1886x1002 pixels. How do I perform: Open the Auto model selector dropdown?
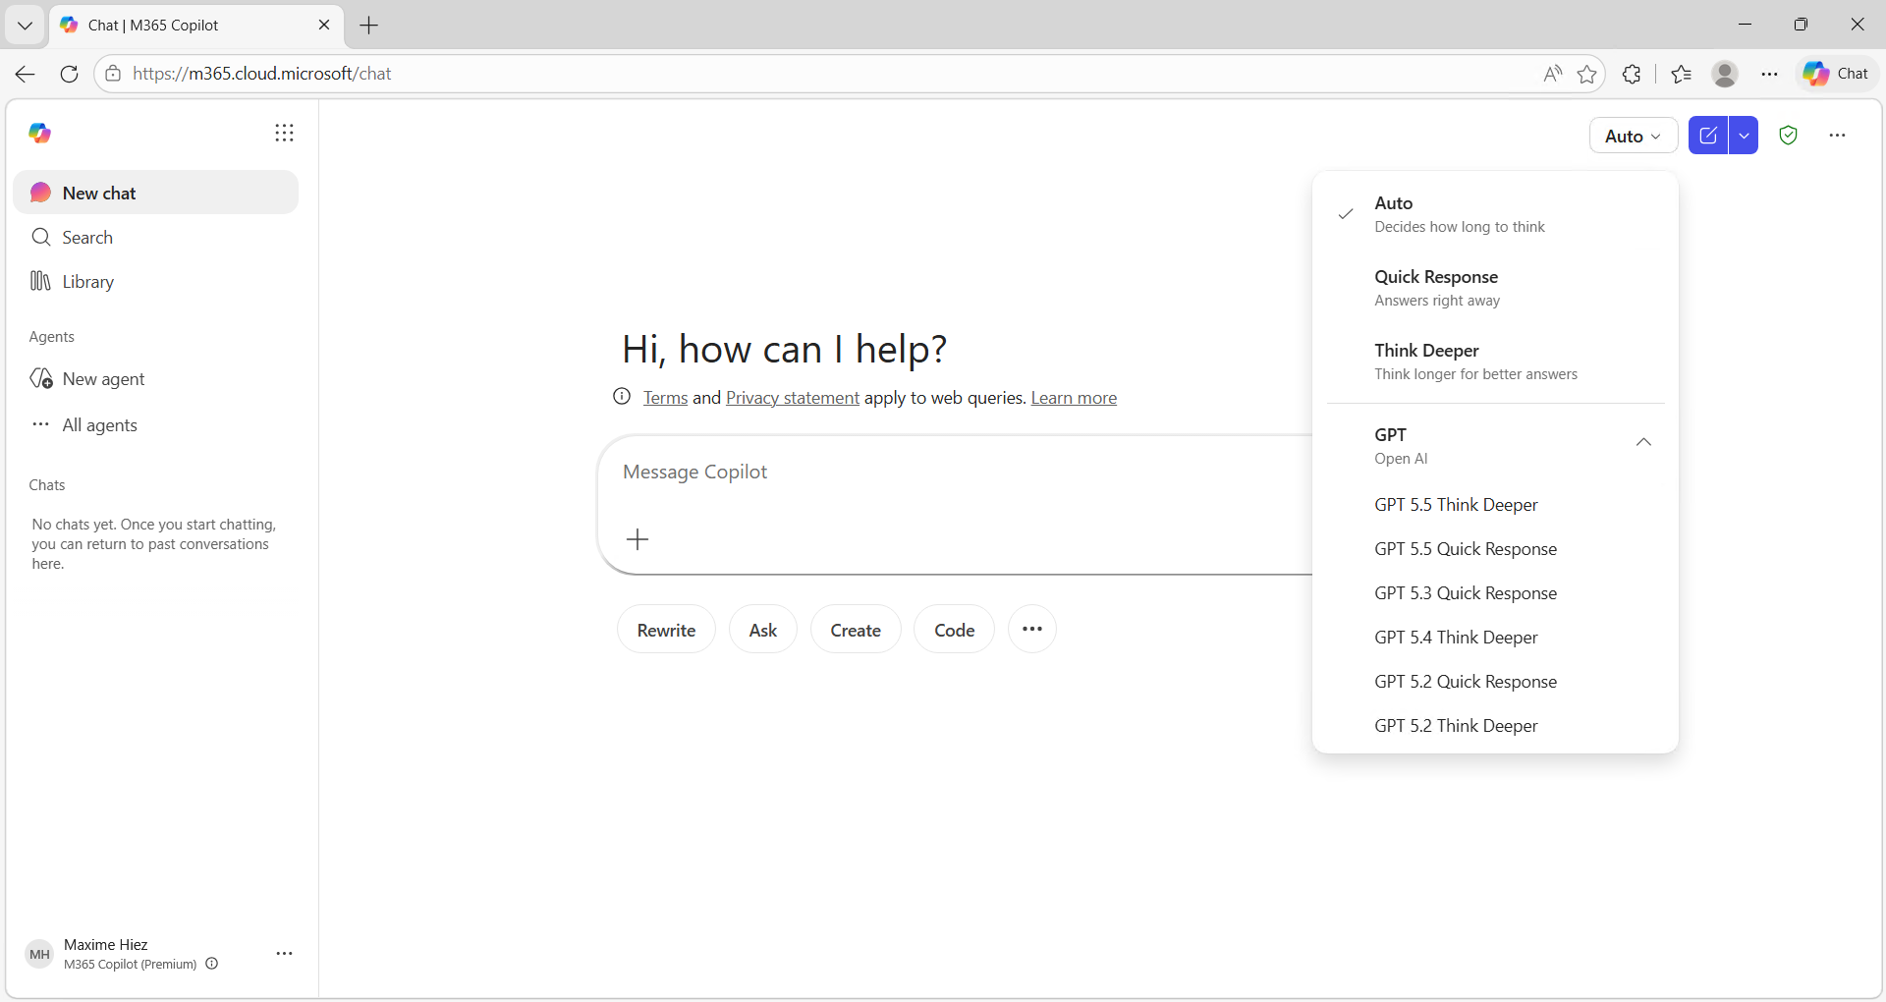pos(1633,136)
